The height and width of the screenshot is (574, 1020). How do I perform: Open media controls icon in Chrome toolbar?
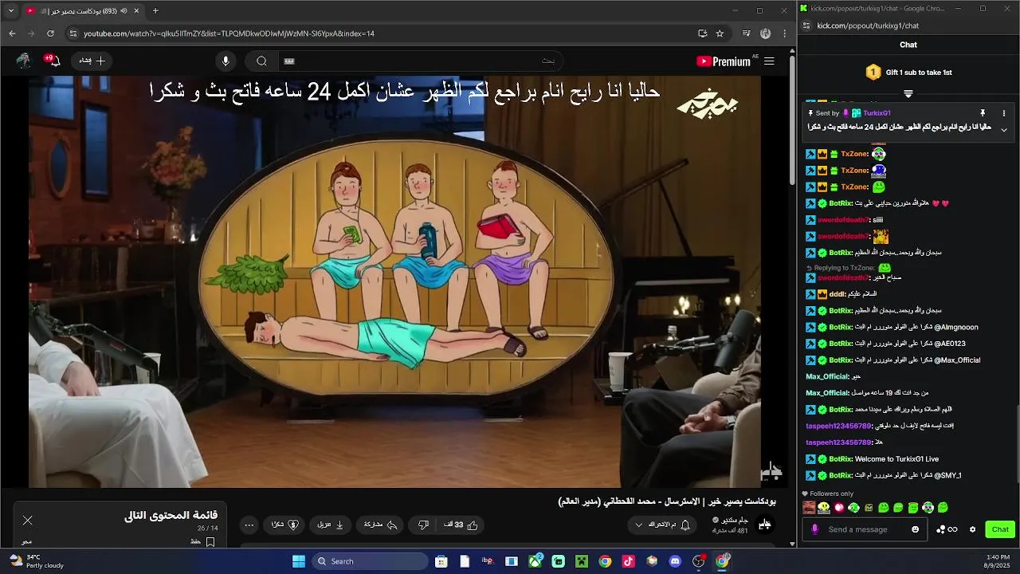(x=746, y=33)
